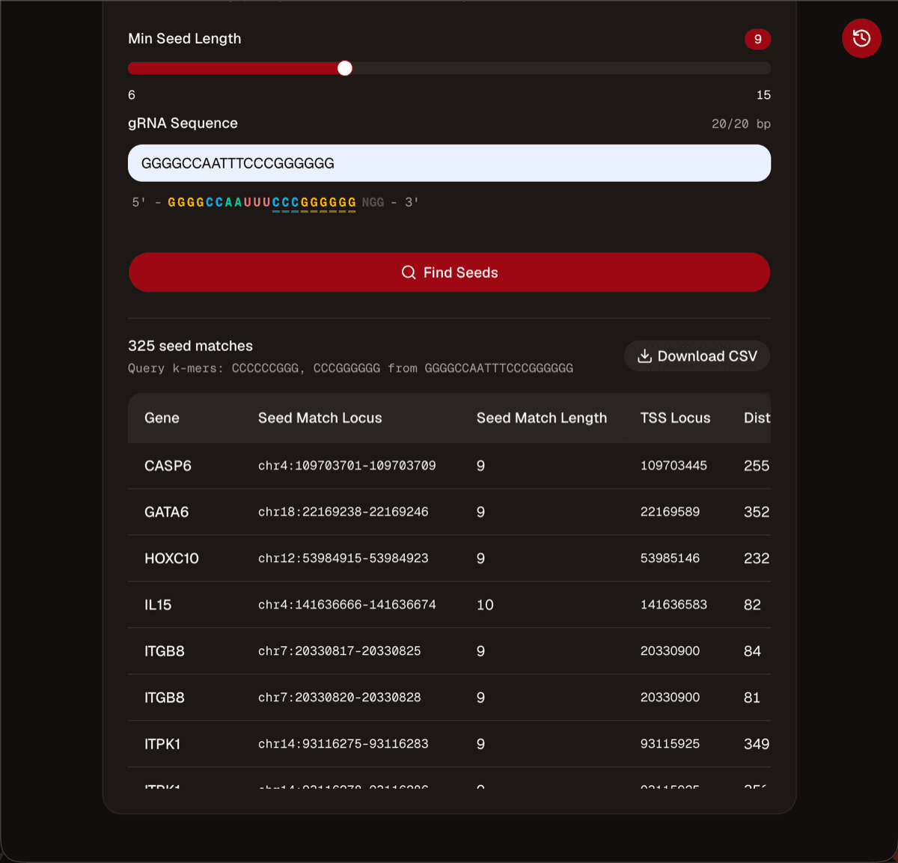Click the Min Seed Length label
Viewport: 898px width, 863px height.
click(185, 39)
